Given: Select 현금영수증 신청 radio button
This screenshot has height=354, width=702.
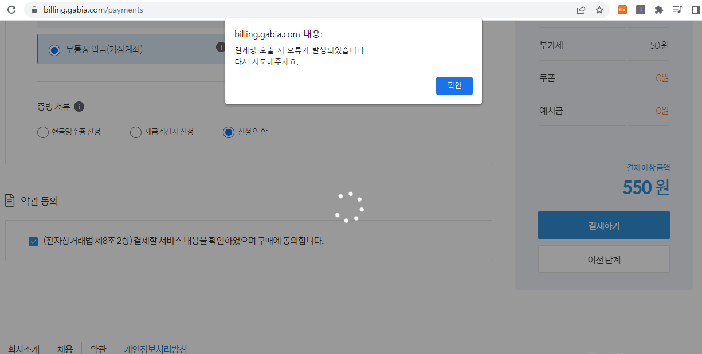Looking at the screenshot, I should [x=42, y=132].
